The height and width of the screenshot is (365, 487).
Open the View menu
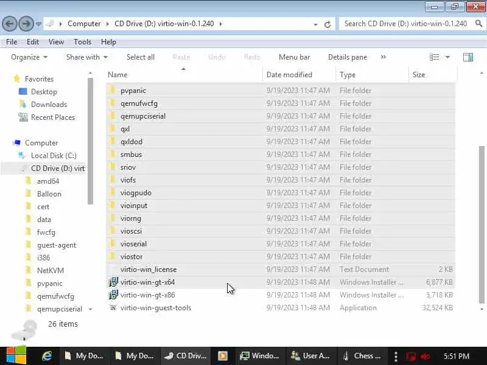tap(56, 42)
